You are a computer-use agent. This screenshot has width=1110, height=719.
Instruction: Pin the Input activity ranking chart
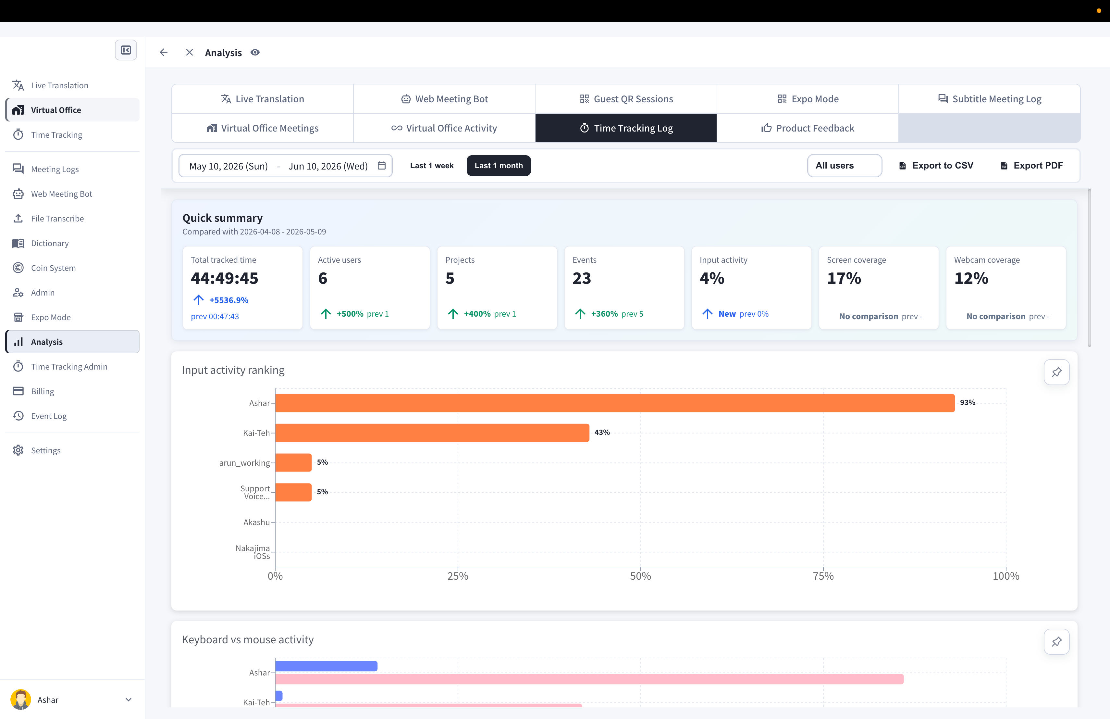[x=1056, y=372]
